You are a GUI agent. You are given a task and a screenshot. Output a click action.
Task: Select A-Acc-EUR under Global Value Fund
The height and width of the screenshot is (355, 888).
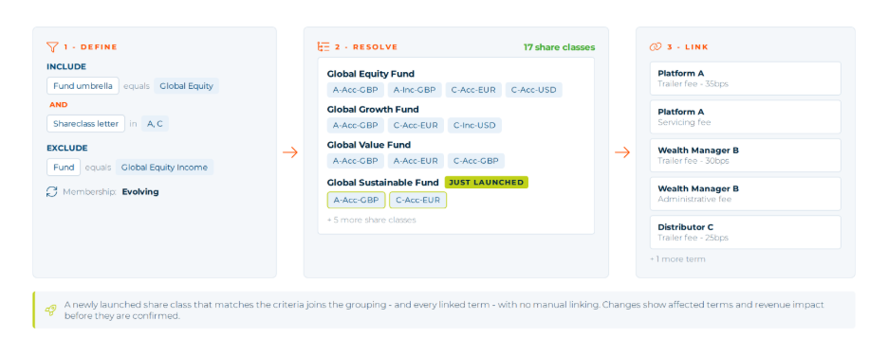coord(416,161)
